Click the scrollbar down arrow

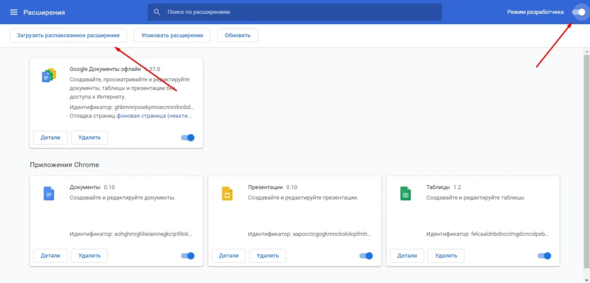(x=586, y=280)
